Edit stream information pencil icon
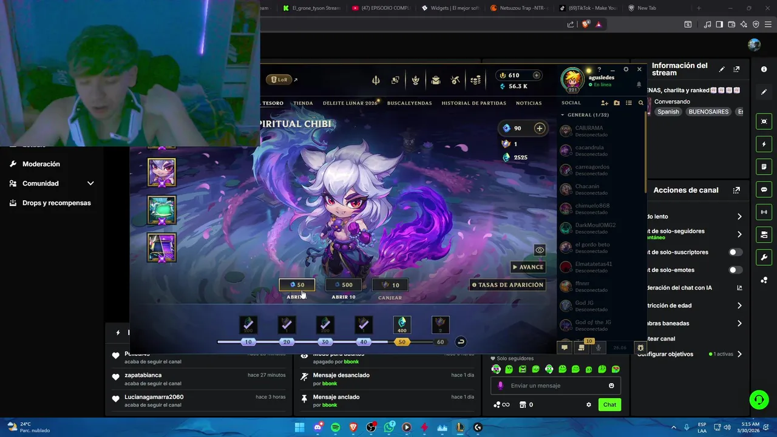 point(721,69)
